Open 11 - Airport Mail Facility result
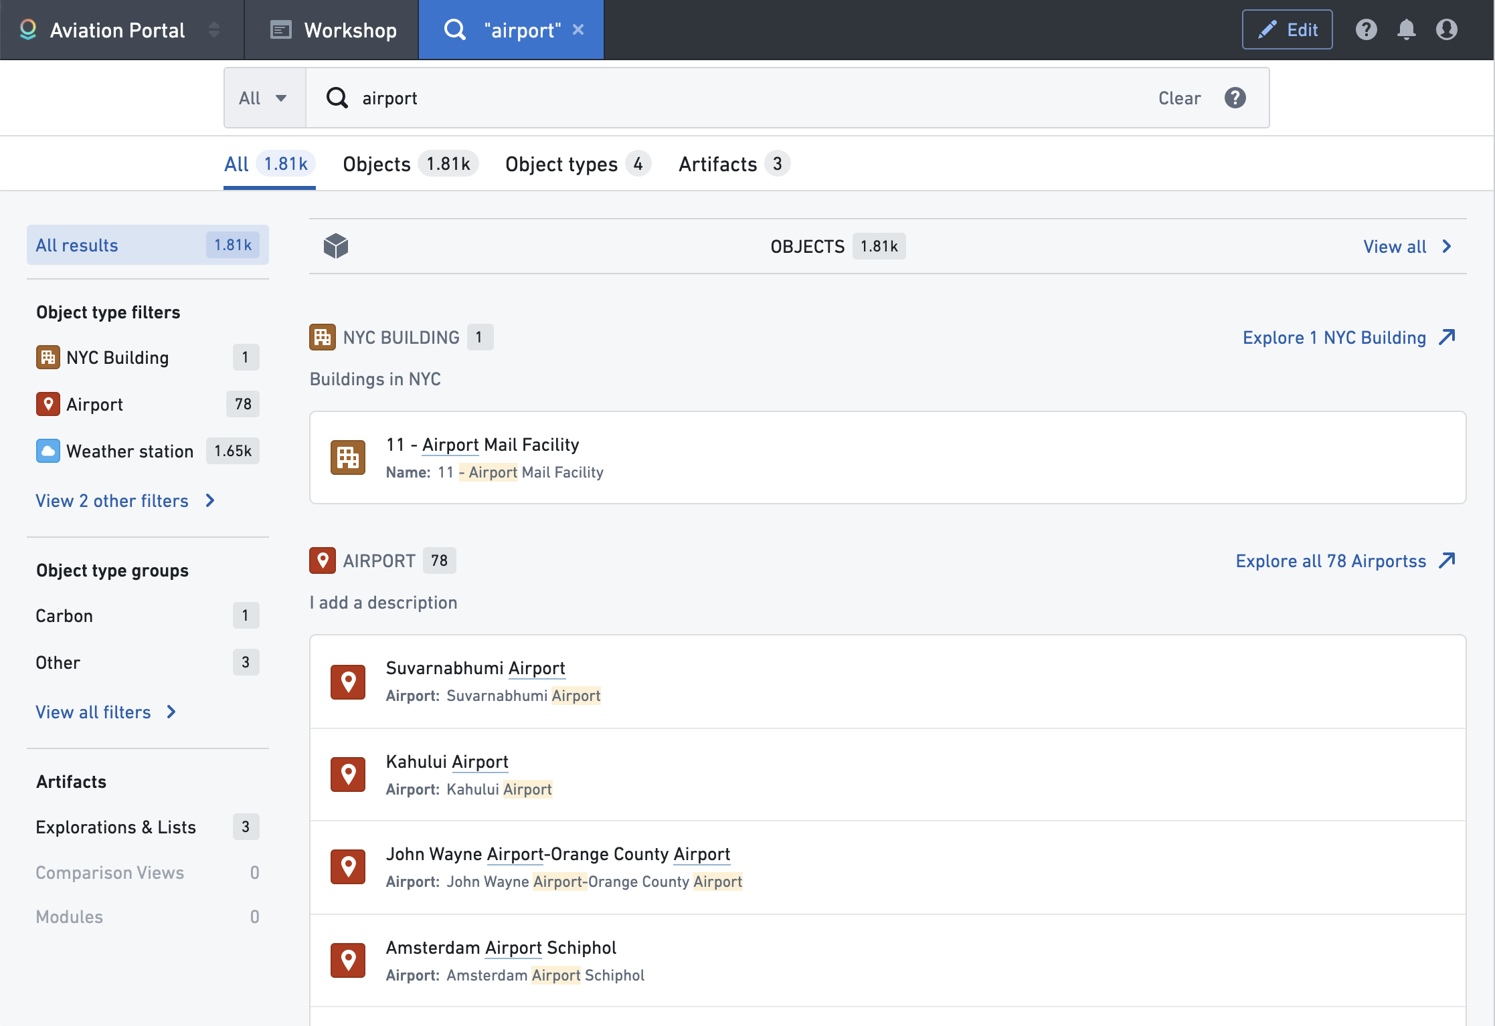1495x1026 pixels. coord(887,457)
